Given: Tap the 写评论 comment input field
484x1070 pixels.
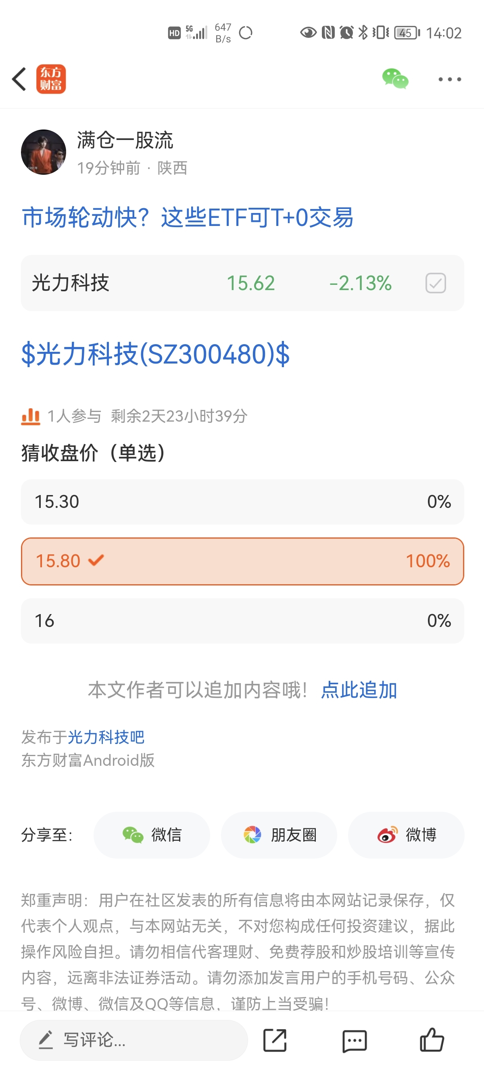Looking at the screenshot, I should [x=134, y=1040].
